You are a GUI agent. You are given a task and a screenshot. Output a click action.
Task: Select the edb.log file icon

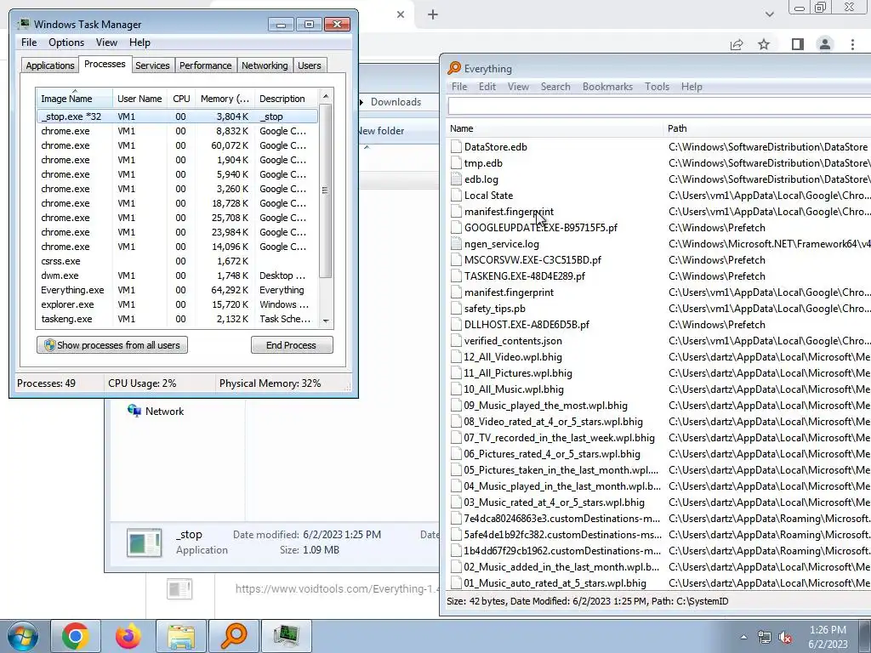tap(457, 179)
